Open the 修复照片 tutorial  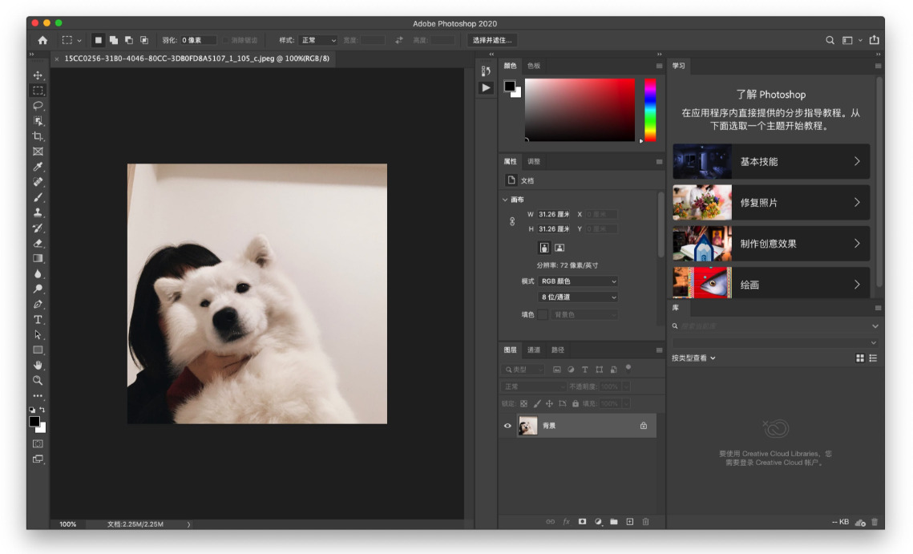771,203
